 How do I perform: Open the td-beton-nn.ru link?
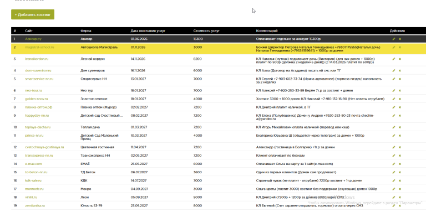click(36, 172)
